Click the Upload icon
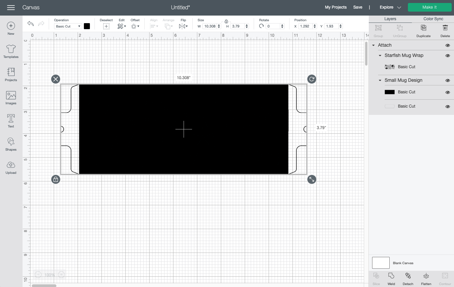Screen dimensions: 454x287 tap(11, 165)
